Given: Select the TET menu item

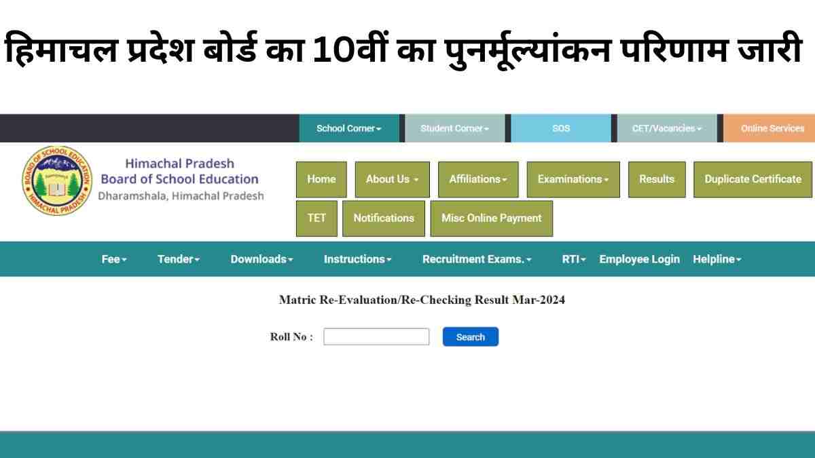Looking at the screenshot, I should [316, 218].
